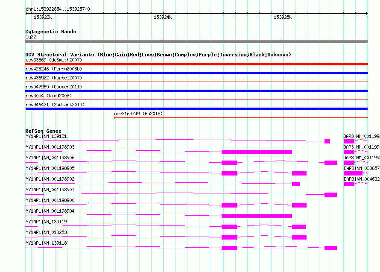Image resolution: width=380 pixels, height=272 pixels.
Task: Select transcript label YY1AP1|NM_001198903
Action: click(x=50, y=147)
